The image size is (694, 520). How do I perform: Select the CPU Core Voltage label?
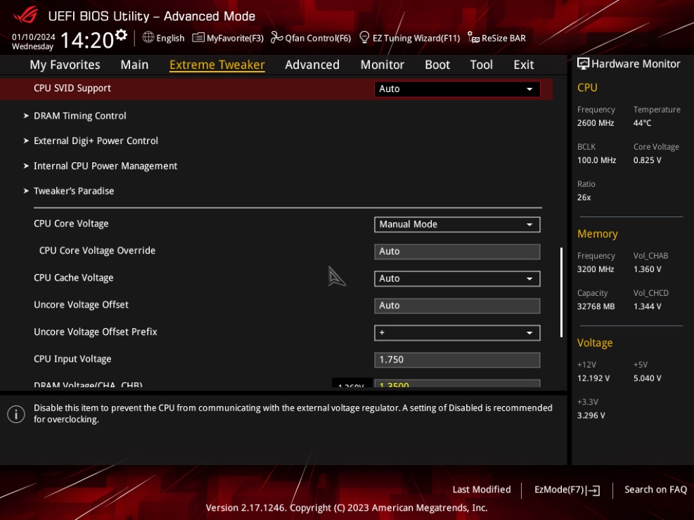point(71,223)
